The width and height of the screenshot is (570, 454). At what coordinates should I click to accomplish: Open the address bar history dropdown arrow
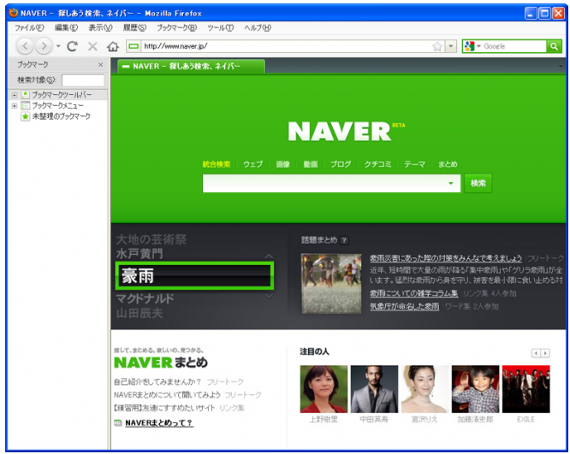[451, 46]
